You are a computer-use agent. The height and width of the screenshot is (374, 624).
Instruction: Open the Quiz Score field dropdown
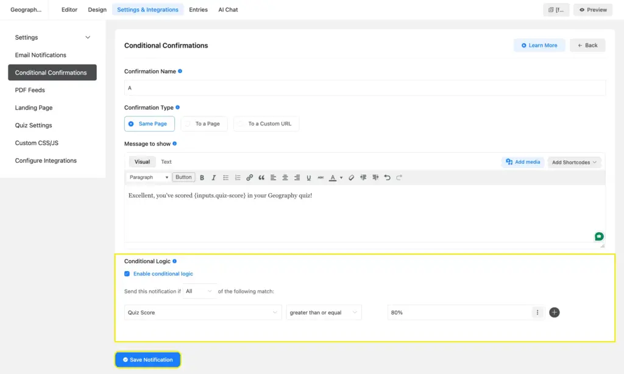point(202,312)
